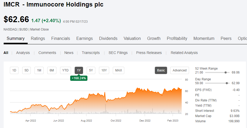Open the Ratings tab

pos(38,39)
